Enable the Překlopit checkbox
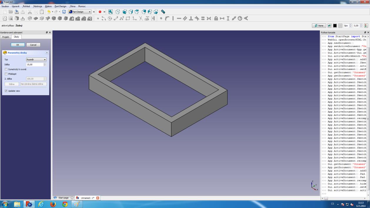 coord(6,74)
